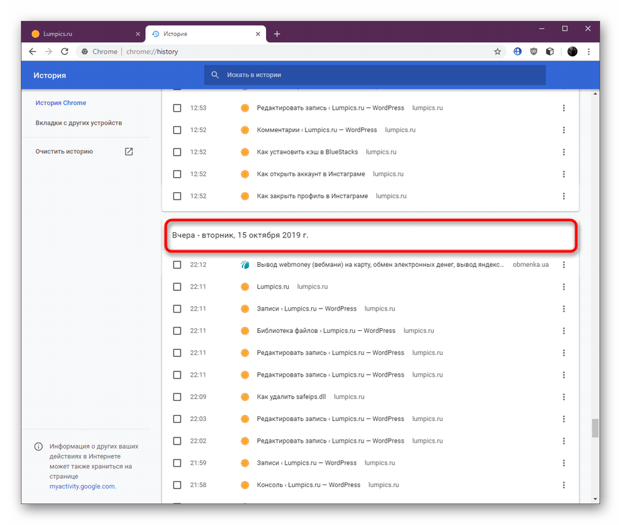Select the checkbox of the 22:12 webmoney entry
The height and width of the screenshot is (525, 621).
click(177, 265)
